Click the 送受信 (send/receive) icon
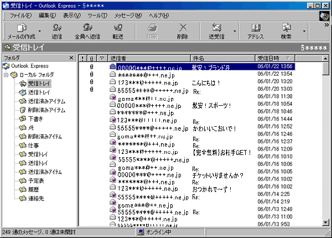Image resolution: width=332 pixels, height=238 pixels. click(216, 27)
